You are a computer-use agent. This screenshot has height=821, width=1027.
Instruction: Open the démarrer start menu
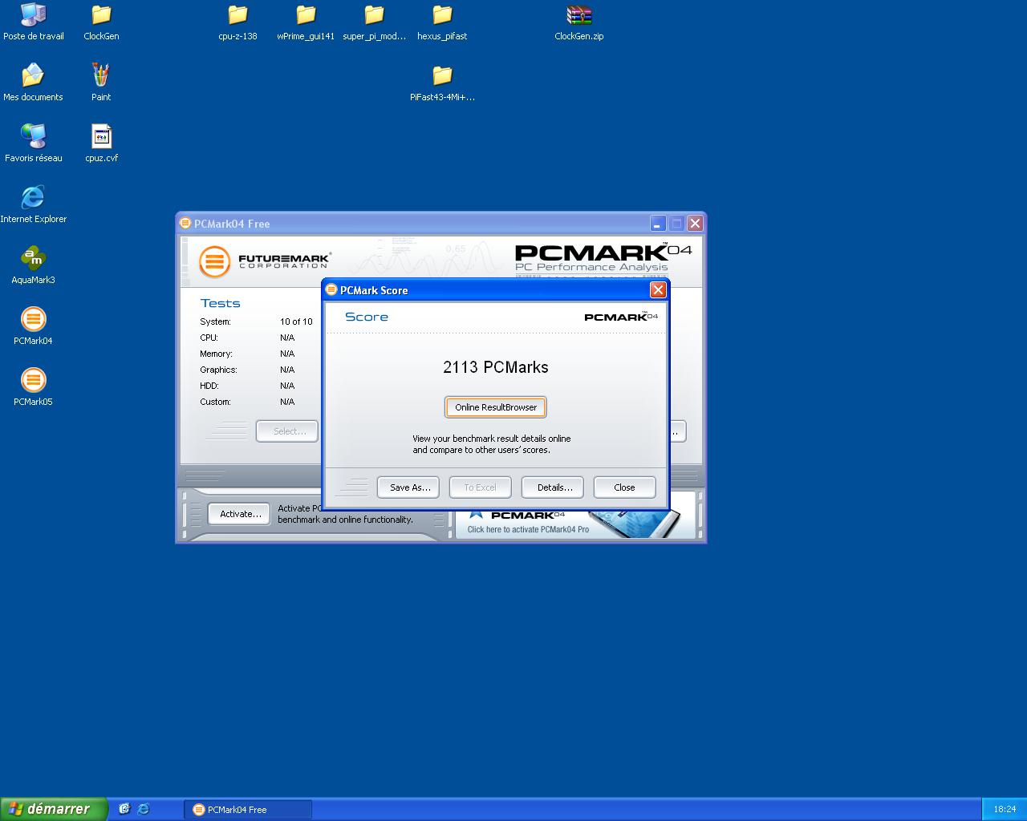coord(53,809)
